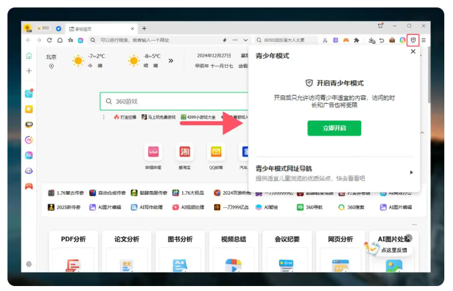Open the browser hamburger main menu

pos(424,40)
